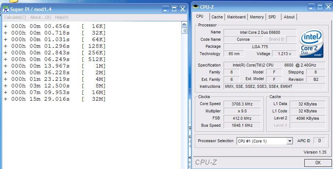Click the Instructions field 'MMX, SSE, SSE2...'
Screen dimensions: 333x169
tap(274, 86)
